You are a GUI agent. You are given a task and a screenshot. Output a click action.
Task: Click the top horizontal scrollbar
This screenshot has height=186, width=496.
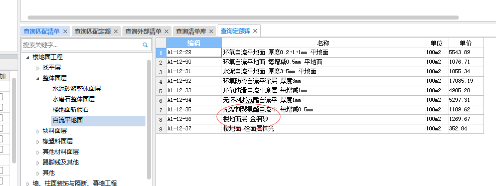coord(243,18)
